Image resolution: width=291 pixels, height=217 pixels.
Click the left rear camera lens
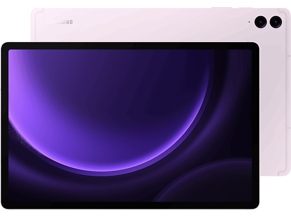point(261,22)
